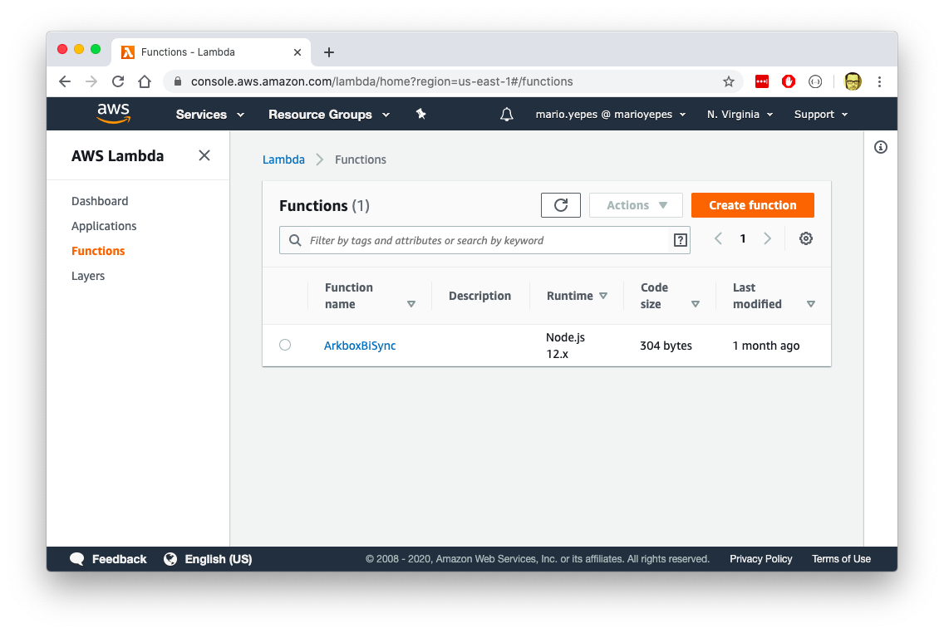Click the refresh functions list button
Screen dimensions: 944x633
click(560, 205)
